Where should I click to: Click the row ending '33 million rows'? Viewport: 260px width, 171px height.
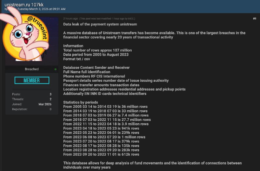105,111
